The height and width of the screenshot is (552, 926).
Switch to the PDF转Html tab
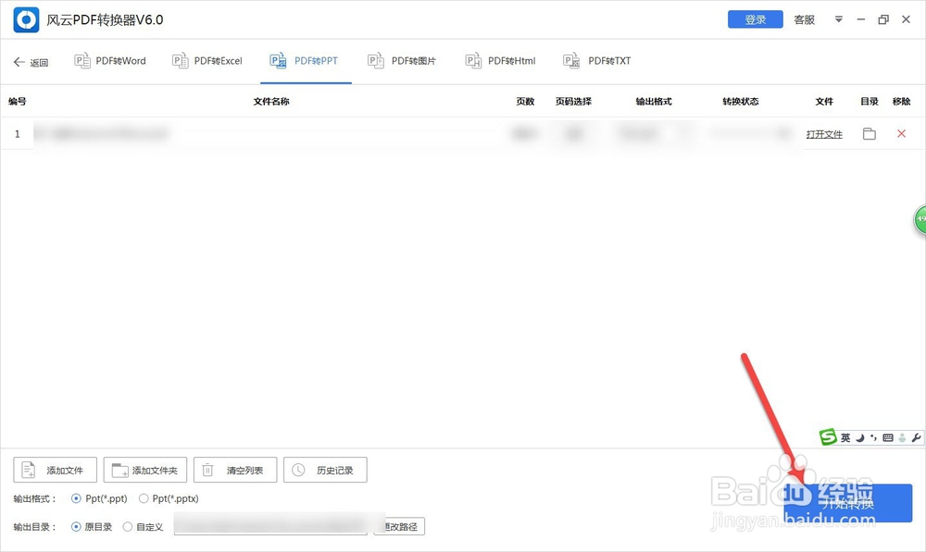[x=500, y=61]
